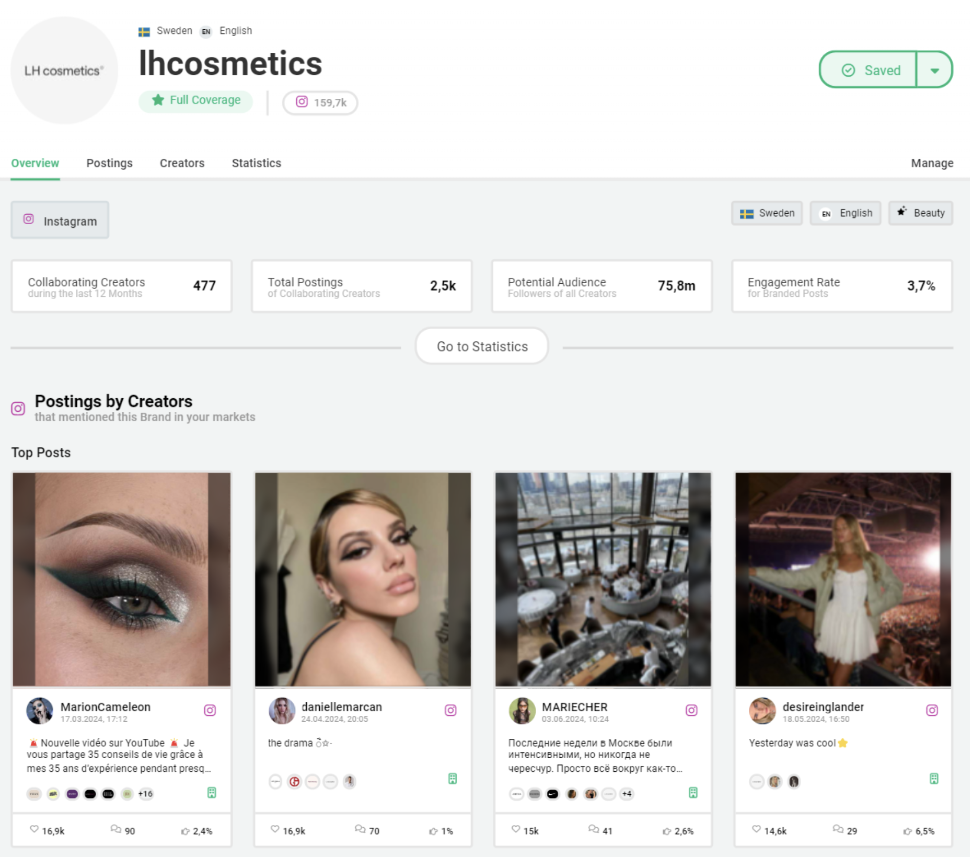Open the Saved button dropdown arrow
This screenshot has width=972, height=857.
point(935,70)
